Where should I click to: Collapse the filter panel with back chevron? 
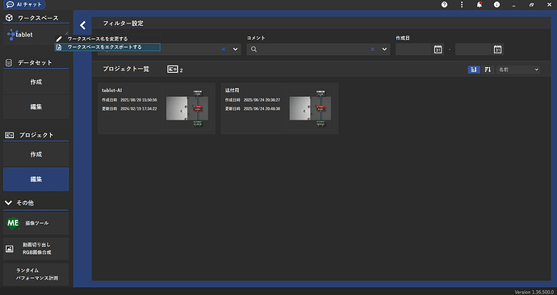click(83, 25)
